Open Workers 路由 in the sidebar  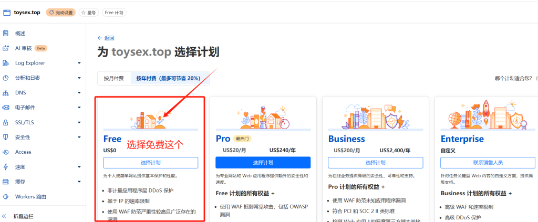(30, 197)
